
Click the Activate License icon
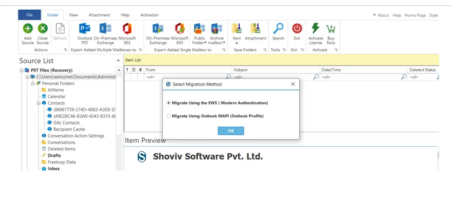[315, 29]
